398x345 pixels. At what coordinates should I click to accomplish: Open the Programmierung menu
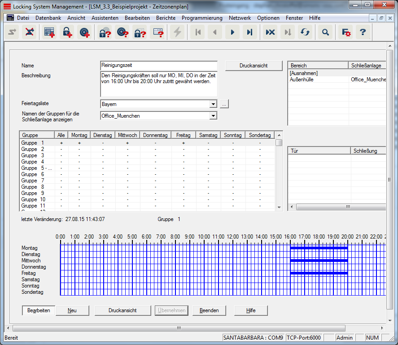coord(202,18)
